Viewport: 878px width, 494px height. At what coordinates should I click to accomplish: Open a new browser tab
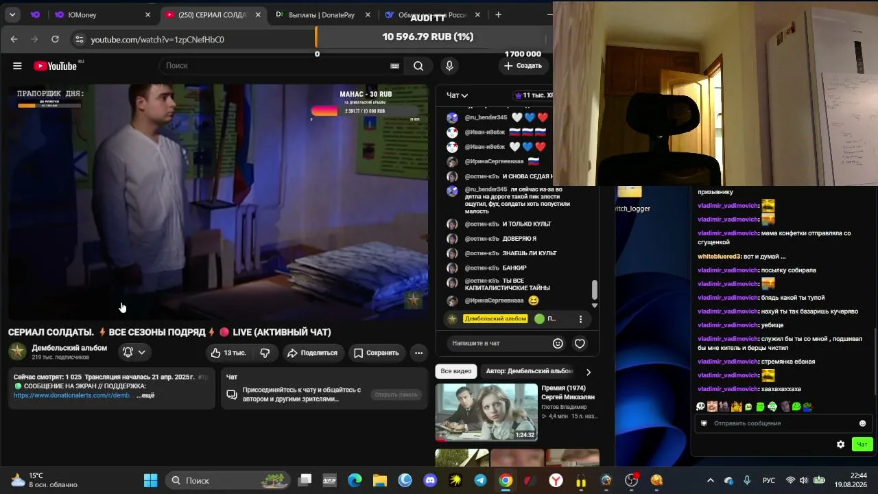tap(498, 14)
